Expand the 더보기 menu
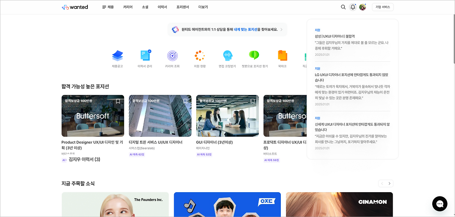Image resolution: width=455 pixels, height=217 pixels. [x=203, y=7]
